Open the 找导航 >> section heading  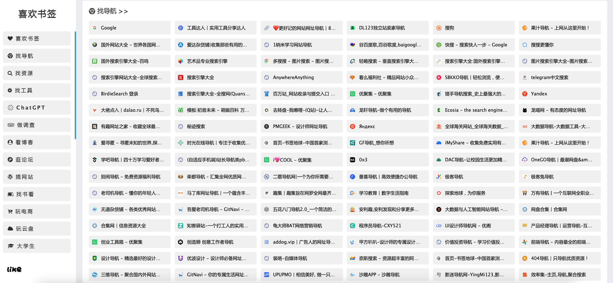tap(108, 11)
